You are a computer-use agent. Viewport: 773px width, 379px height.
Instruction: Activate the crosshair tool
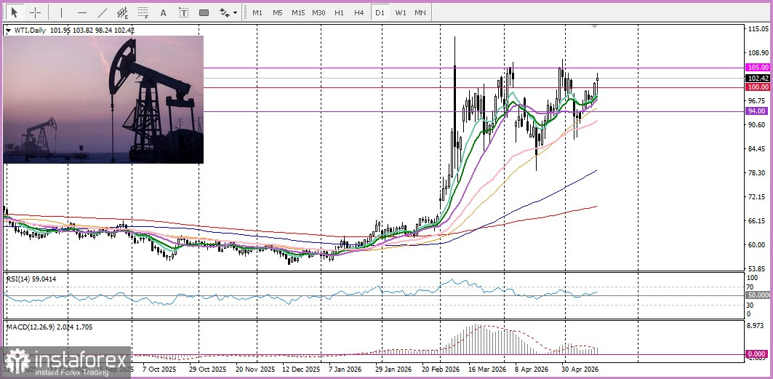coord(36,12)
